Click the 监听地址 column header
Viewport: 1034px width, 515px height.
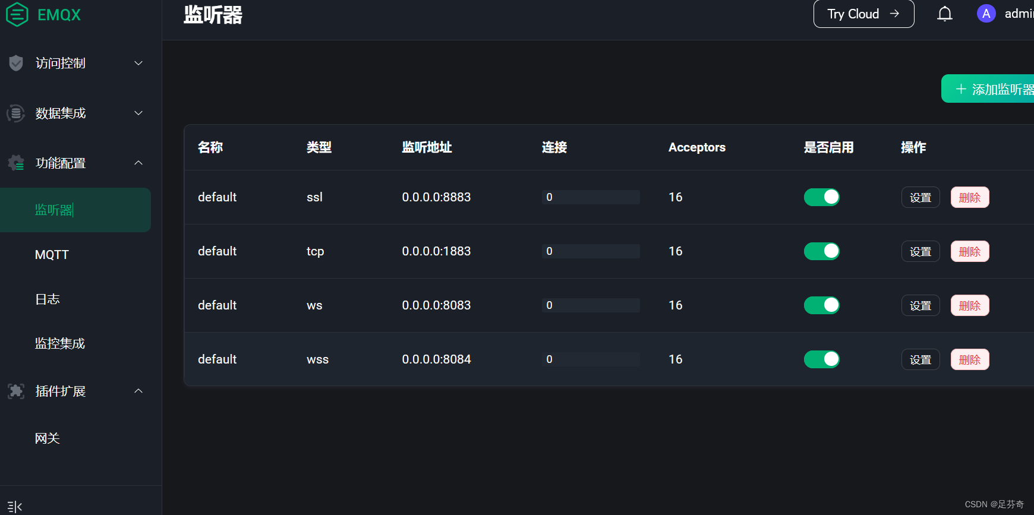427,147
